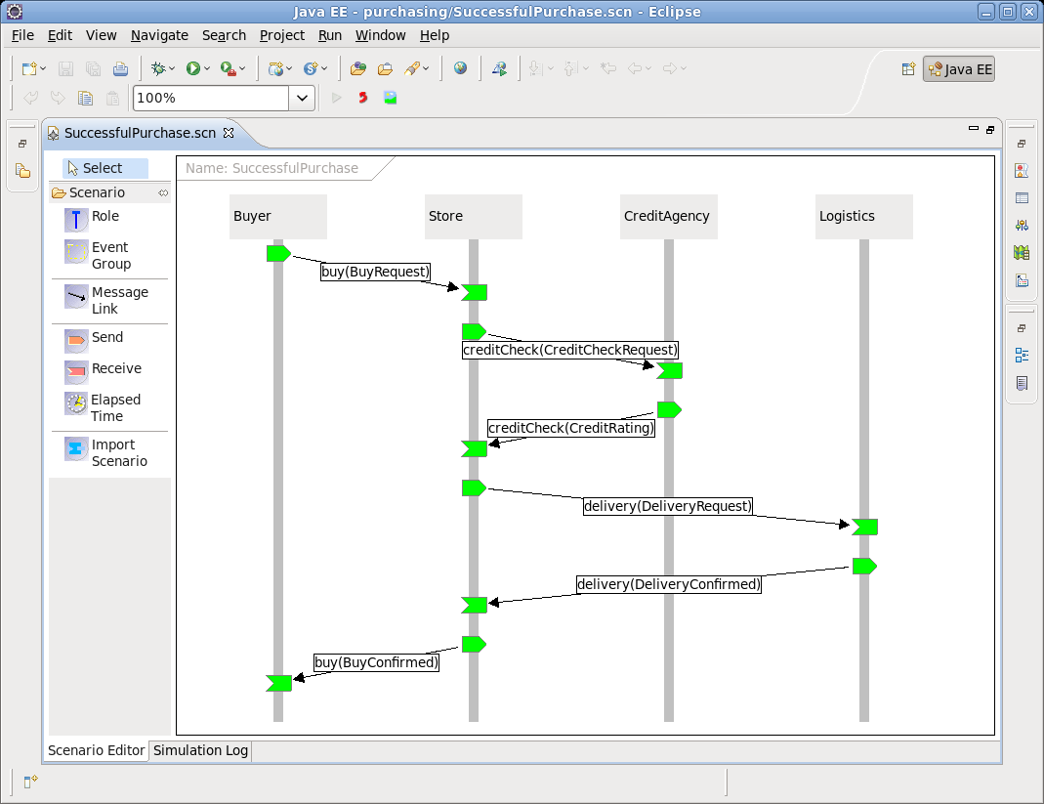1044x804 pixels.
Task: Click the creditCheck(CreditRating) message label
Action: coord(571,428)
